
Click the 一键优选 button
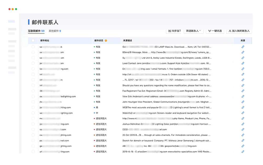(x=215, y=31)
